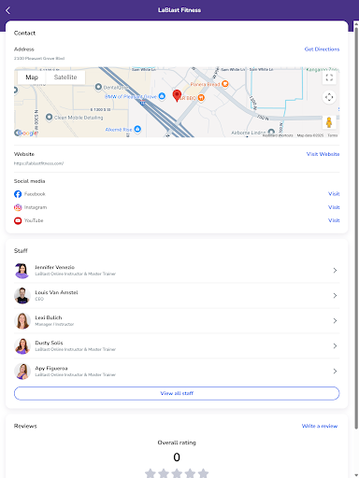The height and width of the screenshot is (478, 359).
Task: Click the first rating star
Action: [151, 473]
